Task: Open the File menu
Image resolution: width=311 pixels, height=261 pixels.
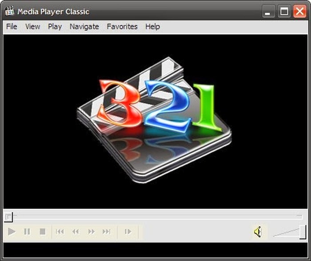Action: (12, 27)
